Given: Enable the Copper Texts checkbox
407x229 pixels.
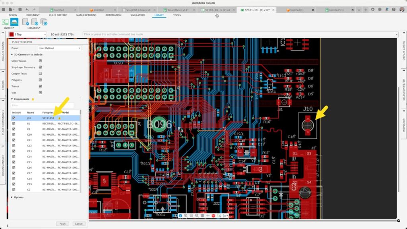Looking at the screenshot, I should pyautogui.click(x=40, y=74).
